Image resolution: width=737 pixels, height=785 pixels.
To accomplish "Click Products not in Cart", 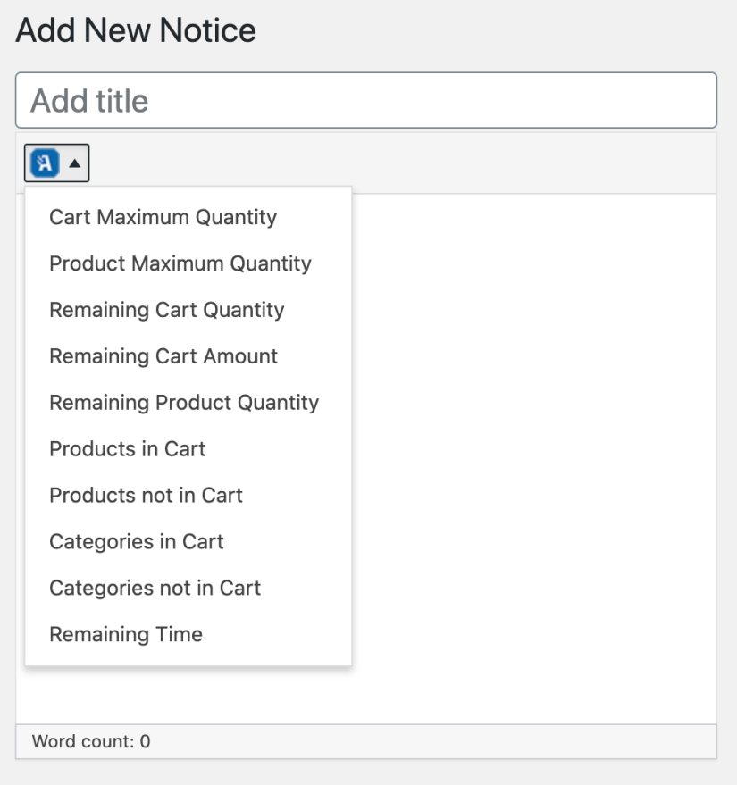I will click(x=146, y=496).
